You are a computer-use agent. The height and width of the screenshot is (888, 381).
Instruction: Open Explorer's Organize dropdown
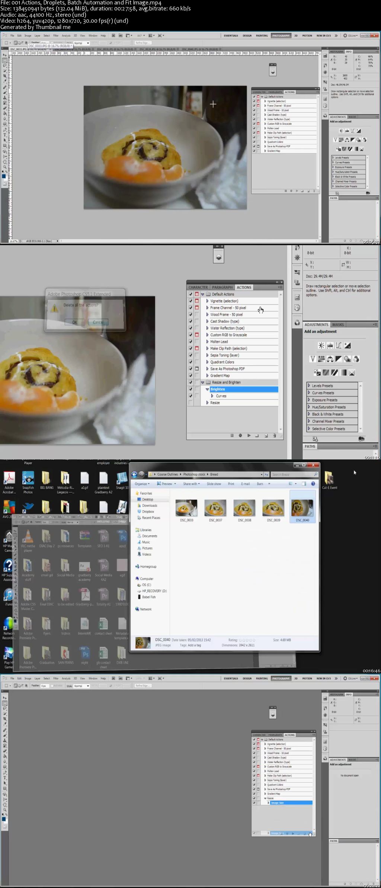tap(142, 484)
